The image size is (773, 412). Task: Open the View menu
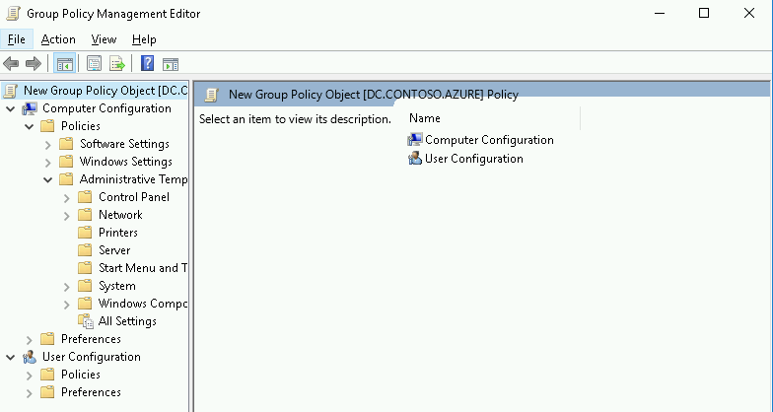click(104, 39)
